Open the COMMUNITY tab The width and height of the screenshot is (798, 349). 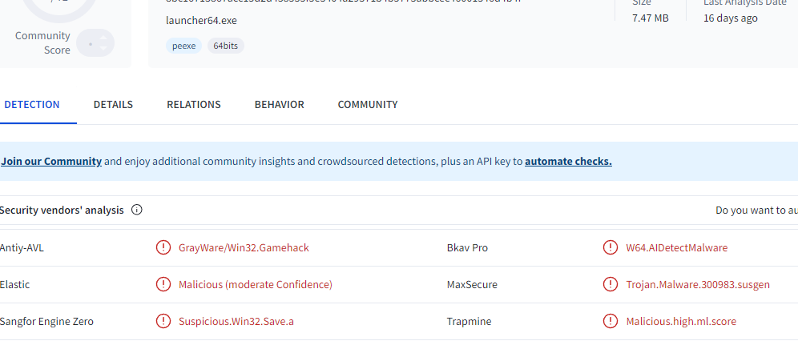tap(368, 104)
